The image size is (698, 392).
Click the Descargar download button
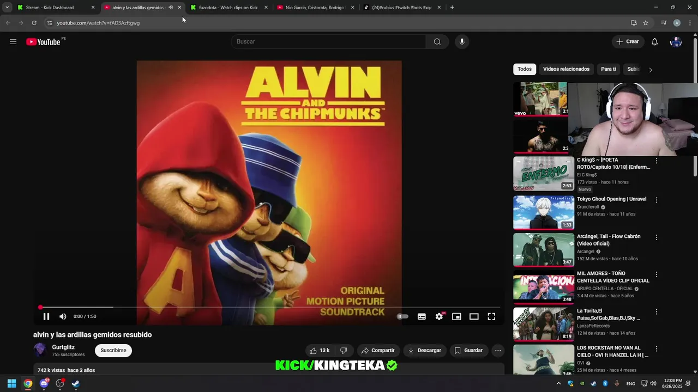coord(425,351)
